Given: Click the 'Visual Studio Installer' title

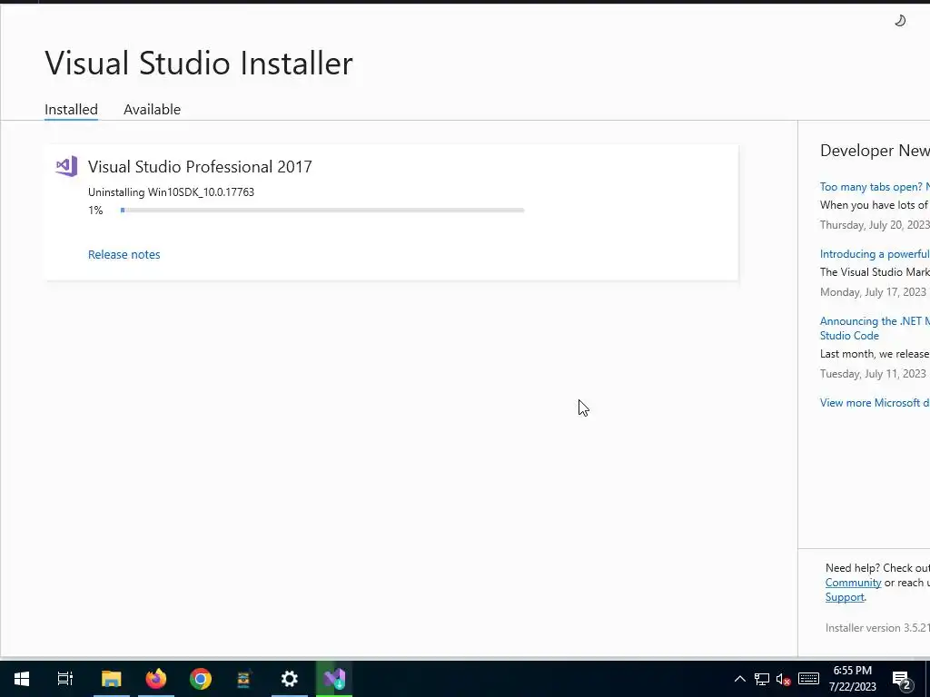Looking at the screenshot, I should point(199,63).
